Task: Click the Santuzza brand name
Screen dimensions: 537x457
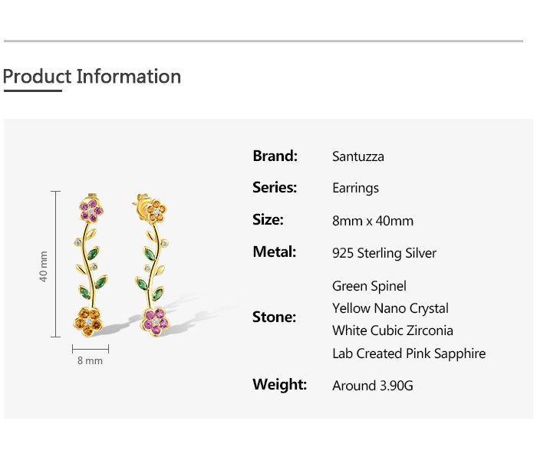Action: 358,156
